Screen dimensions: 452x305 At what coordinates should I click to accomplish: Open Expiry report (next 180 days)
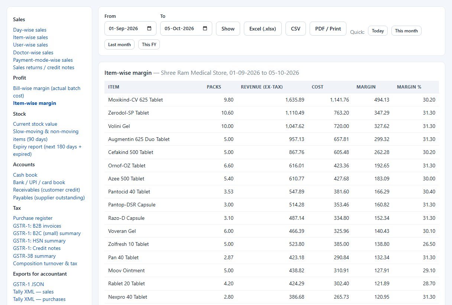tap(47, 150)
